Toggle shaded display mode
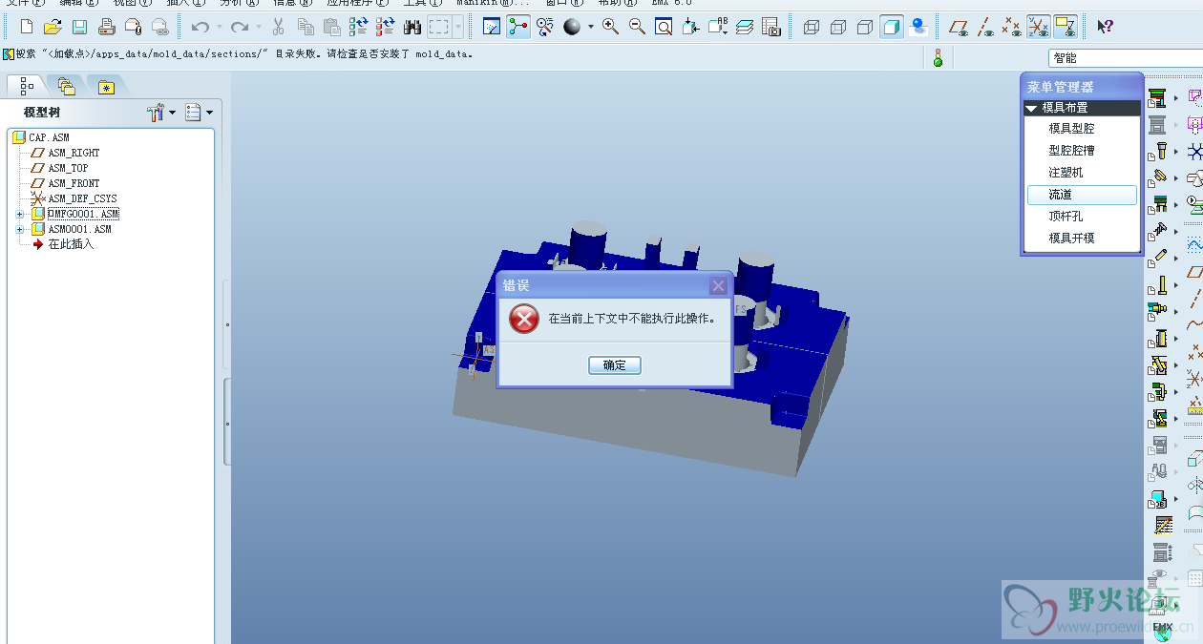This screenshot has width=1203, height=644. coord(892,27)
